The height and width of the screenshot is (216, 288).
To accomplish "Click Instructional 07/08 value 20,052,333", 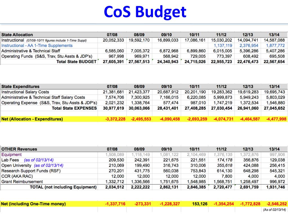I will (x=113, y=40).
